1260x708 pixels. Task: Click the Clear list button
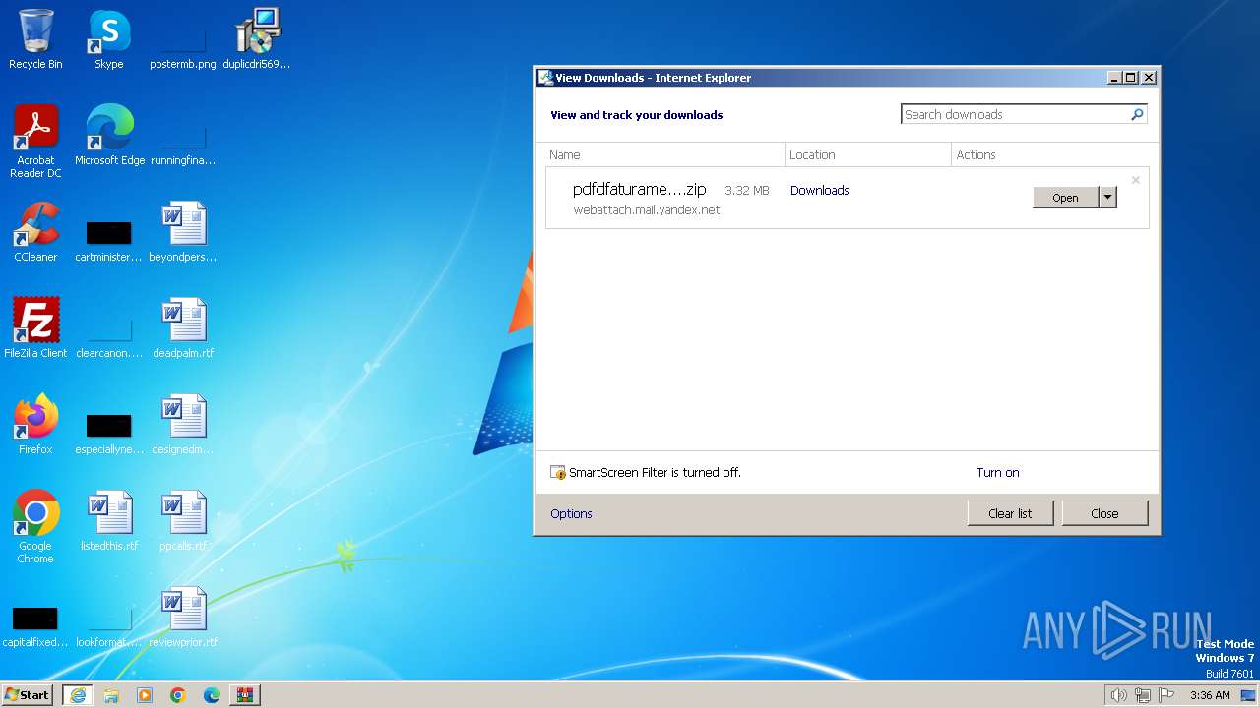point(1011,513)
